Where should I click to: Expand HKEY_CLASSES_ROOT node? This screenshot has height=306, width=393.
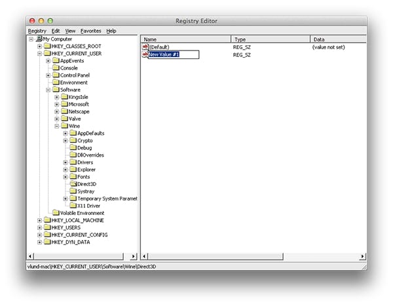(39, 46)
